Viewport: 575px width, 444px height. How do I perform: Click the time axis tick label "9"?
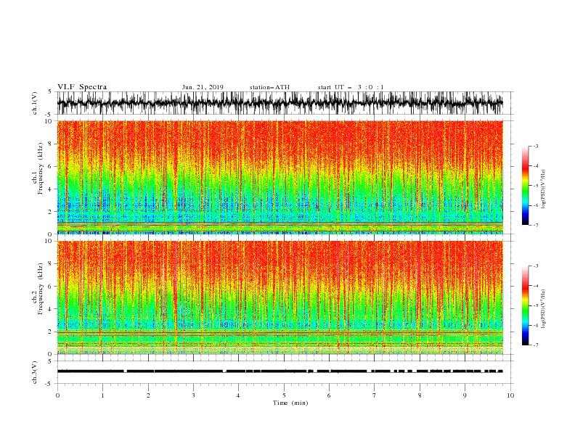click(x=465, y=395)
